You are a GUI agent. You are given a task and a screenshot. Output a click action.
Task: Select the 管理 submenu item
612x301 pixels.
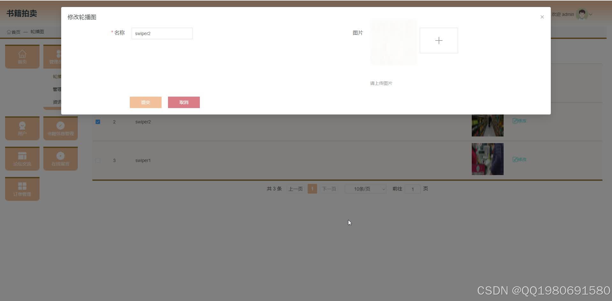(x=57, y=89)
